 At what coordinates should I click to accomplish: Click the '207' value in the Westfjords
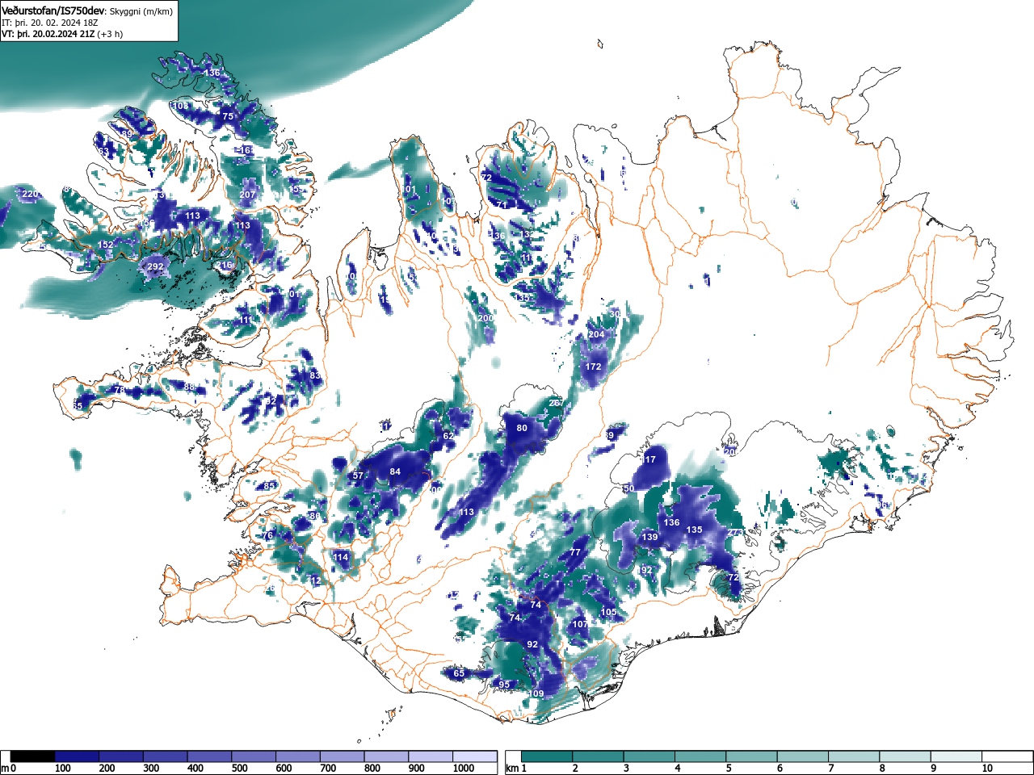click(x=247, y=195)
